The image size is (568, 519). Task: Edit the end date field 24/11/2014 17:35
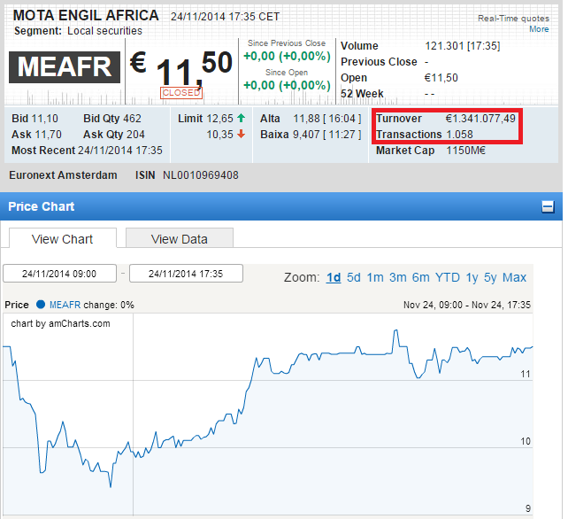point(186,274)
